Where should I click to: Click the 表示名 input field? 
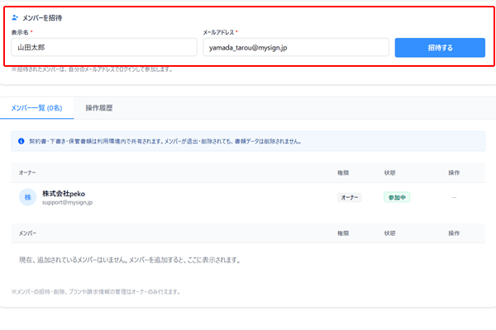(104, 47)
